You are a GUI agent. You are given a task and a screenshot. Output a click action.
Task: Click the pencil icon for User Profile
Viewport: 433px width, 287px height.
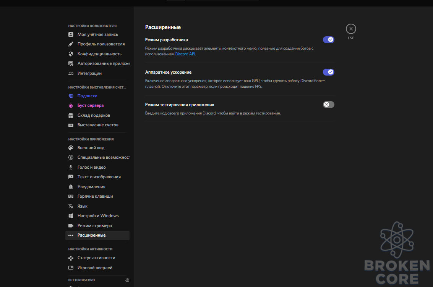71,44
